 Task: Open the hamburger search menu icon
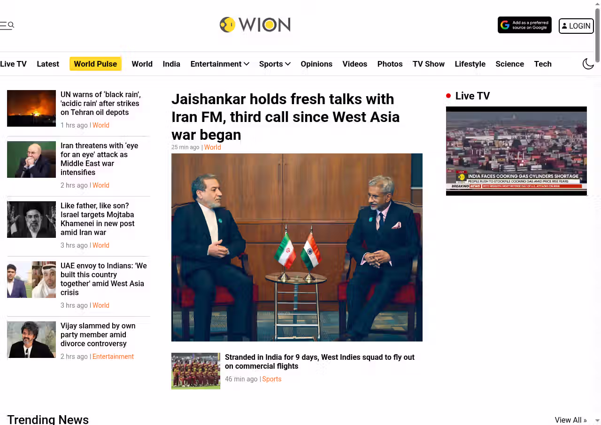7,25
